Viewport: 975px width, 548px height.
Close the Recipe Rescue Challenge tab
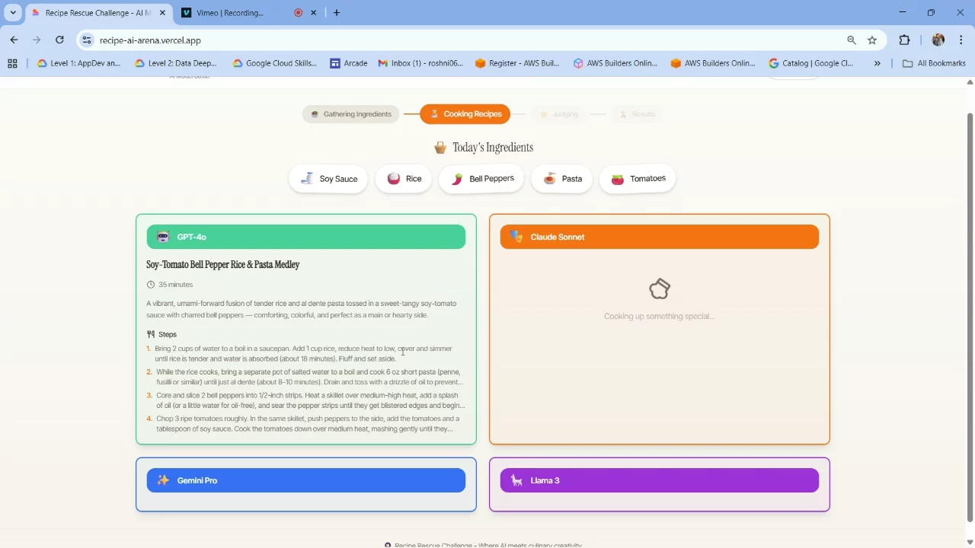click(x=162, y=13)
